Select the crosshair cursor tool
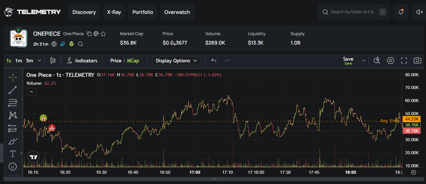The image size is (426, 184). click(x=13, y=77)
